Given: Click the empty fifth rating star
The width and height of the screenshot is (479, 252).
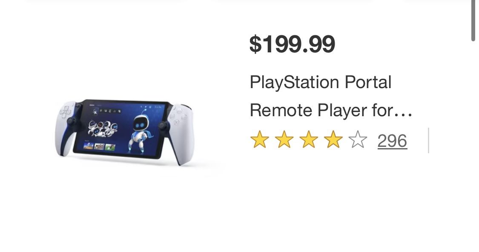Looking at the screenshot, I should coord(358,140).
